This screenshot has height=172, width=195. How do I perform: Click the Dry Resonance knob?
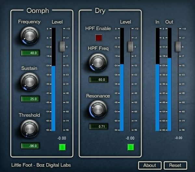(x=98, y=109)
